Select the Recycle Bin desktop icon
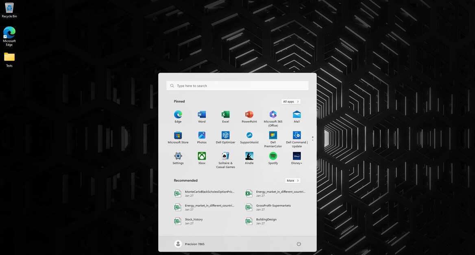Viewport: 475px width, 255px height. (x=9, y=10)
